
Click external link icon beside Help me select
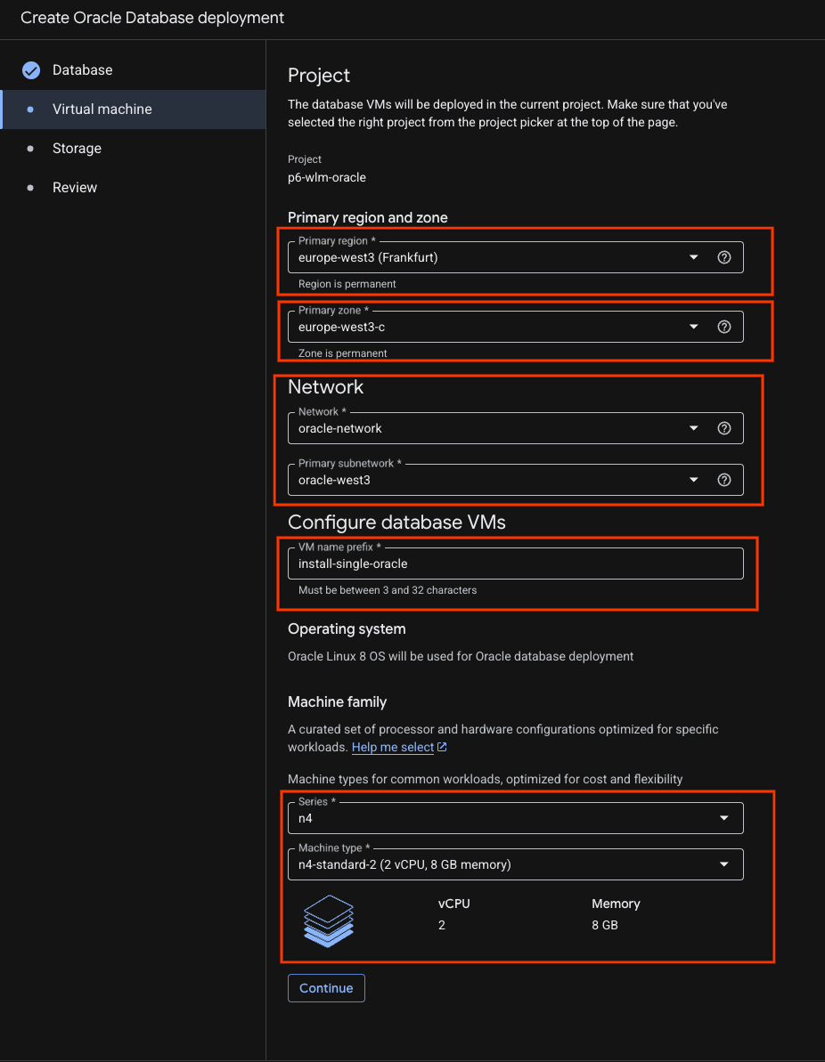click(442, 746)
